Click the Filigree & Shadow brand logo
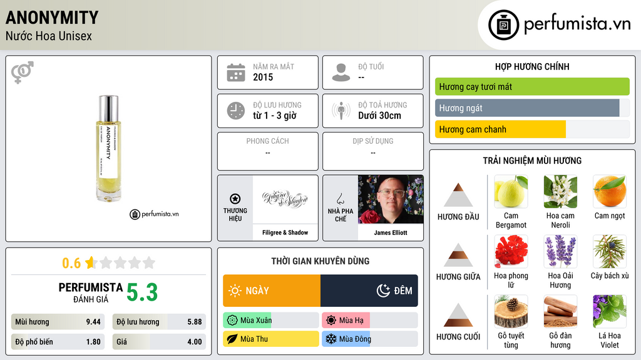The width and height of the screenshot is (641, 360). coord(285,199)
